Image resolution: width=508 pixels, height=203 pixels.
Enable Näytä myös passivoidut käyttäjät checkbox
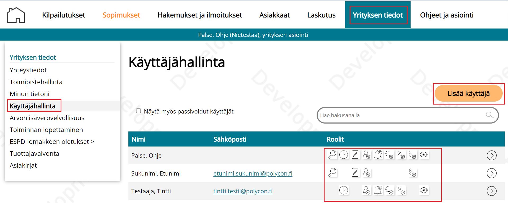pos(138,111)
